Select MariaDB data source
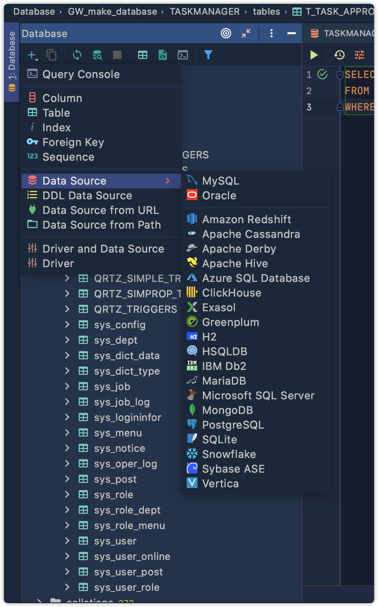378x607 pixels. 256,381
